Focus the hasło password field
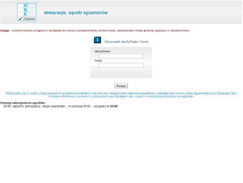This screenshot has height=183, width=243. point(121,65)
